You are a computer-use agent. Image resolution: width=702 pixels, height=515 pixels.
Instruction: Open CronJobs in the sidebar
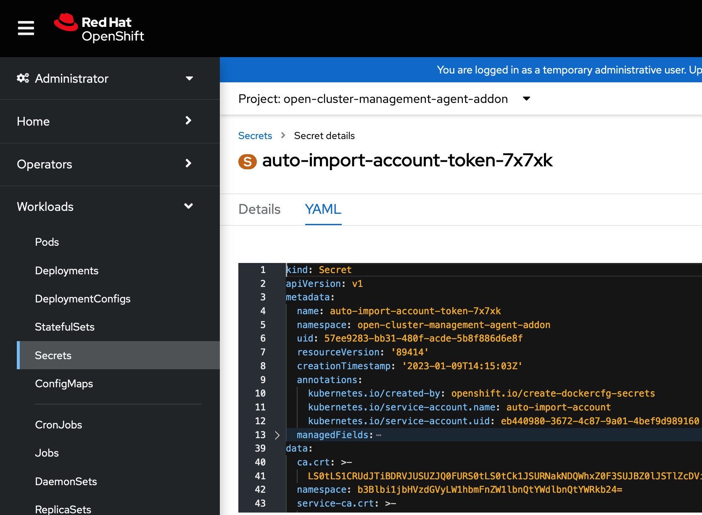(x=58, y=425)
